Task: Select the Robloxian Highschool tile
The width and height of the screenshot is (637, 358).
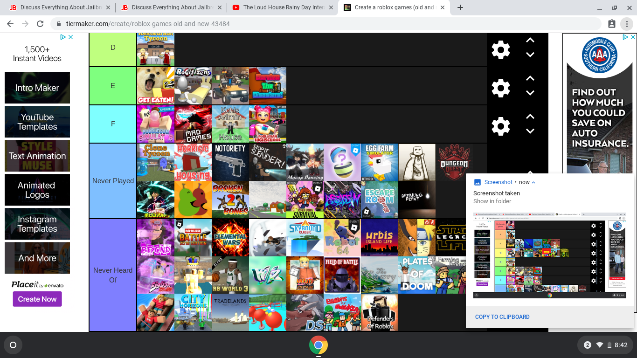Action: (x=268, y=124)
